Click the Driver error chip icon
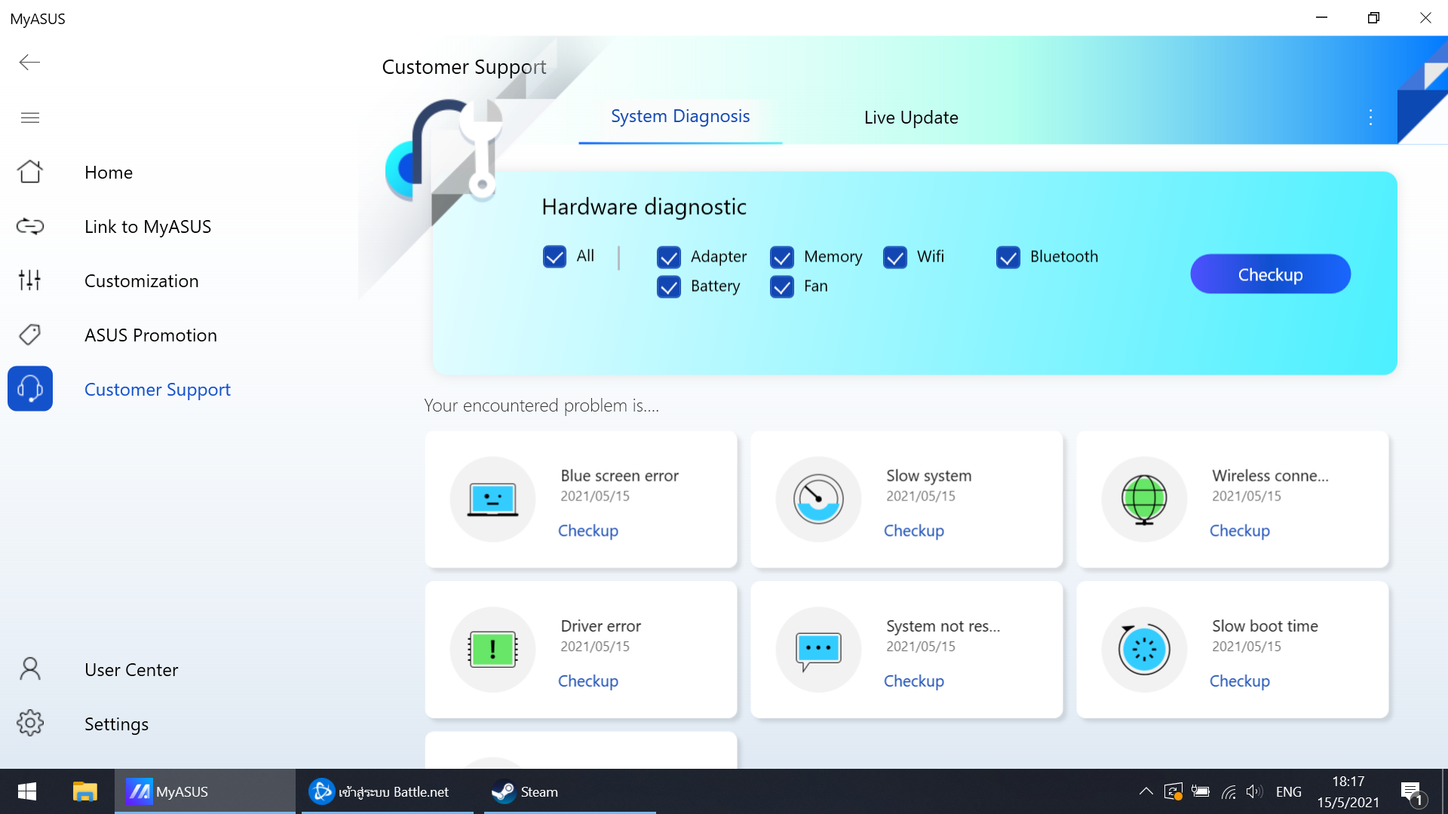1448x814 pixels. point(492,649)
